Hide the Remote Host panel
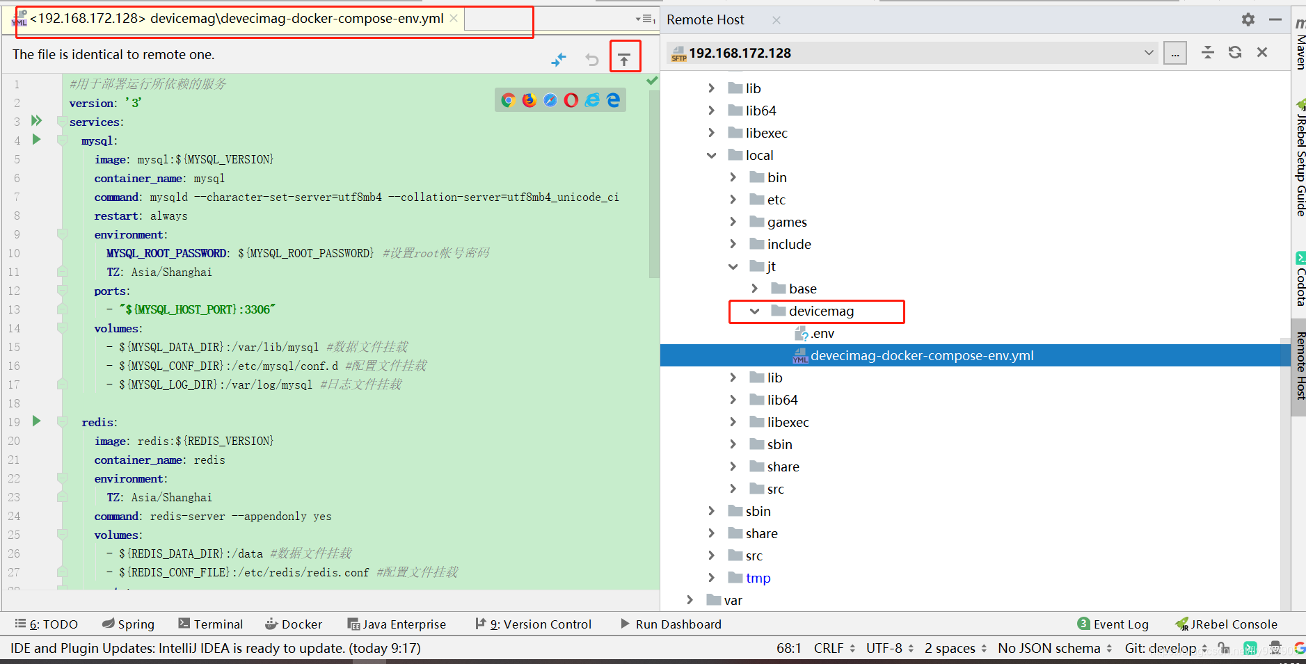 [x=1275, y=19]
